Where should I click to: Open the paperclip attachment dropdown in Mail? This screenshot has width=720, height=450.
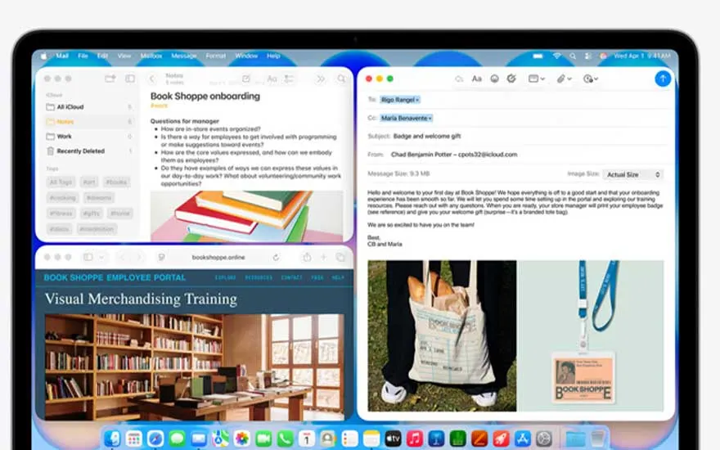(564, 79)
